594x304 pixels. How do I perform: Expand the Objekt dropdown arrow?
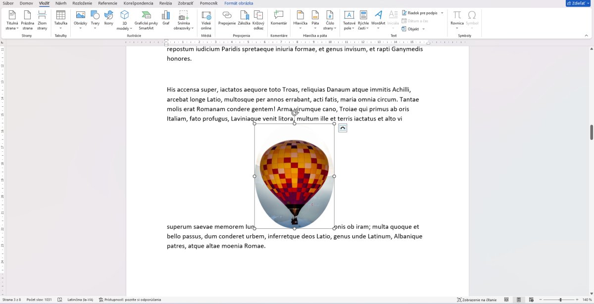click(424, 29)
